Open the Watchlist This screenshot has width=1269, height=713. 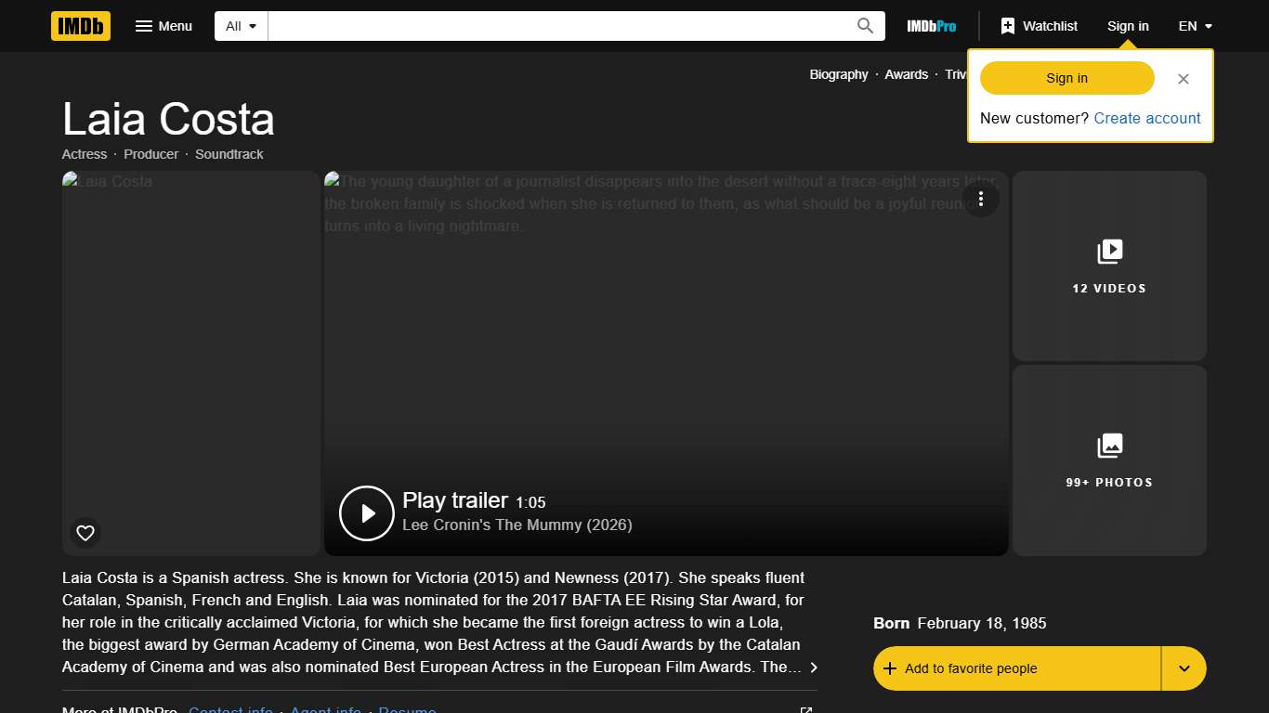(x=1039, y=26)
